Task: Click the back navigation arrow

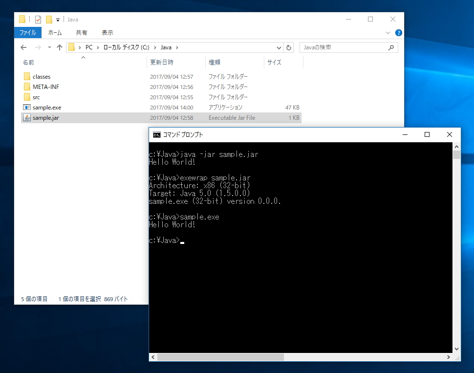Action: click(23, 47)
